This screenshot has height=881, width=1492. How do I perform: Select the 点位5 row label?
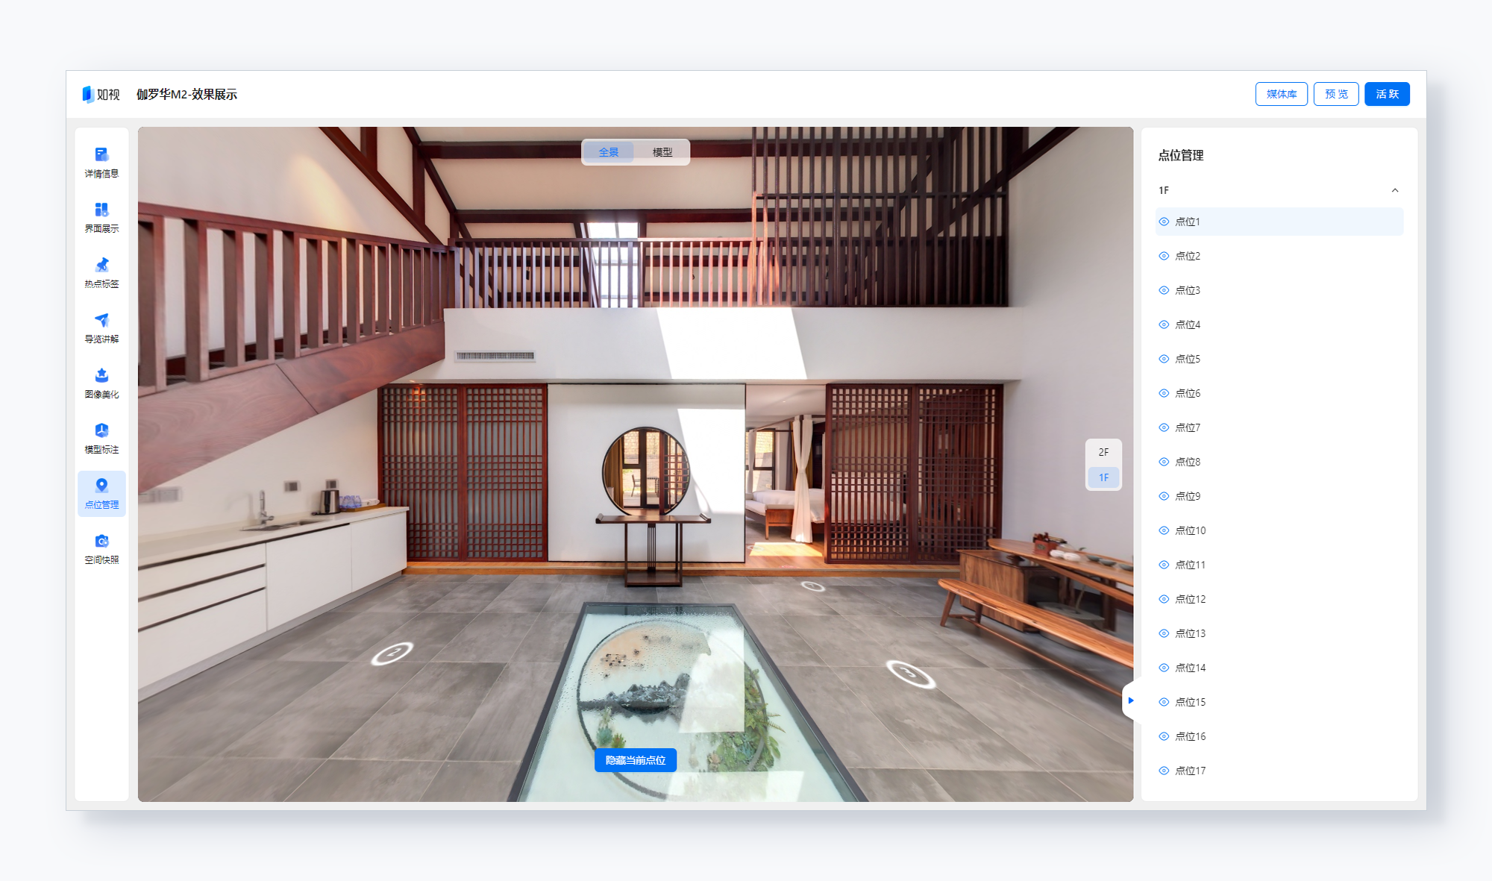(x=1188, y=359)
